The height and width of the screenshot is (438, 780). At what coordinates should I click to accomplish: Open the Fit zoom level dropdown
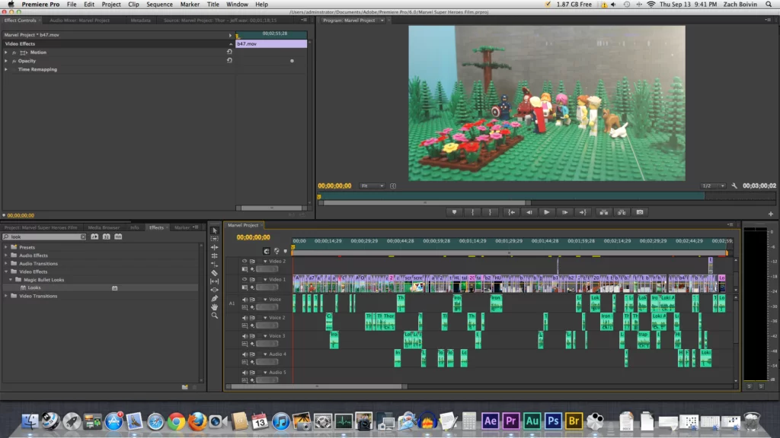tap(372, 186)
